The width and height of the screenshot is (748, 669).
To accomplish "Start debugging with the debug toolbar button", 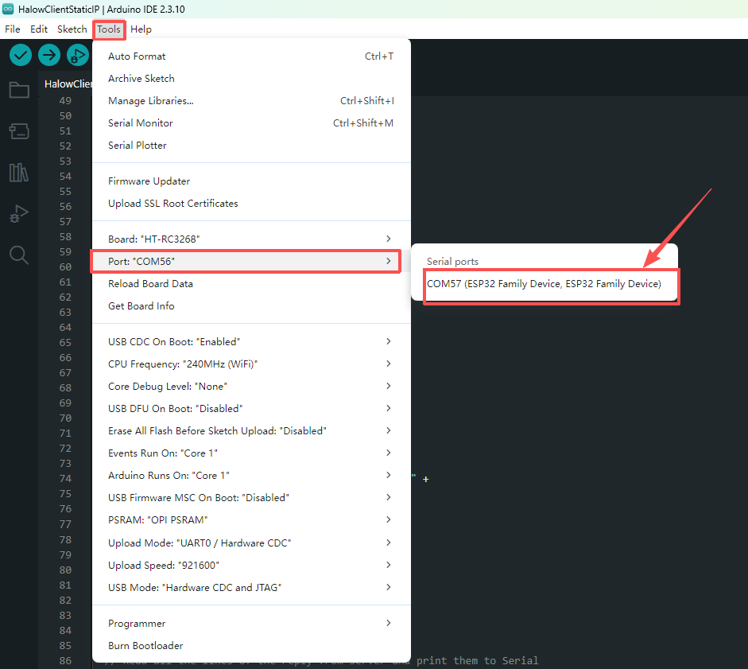I will pyautogui.click(x=78, y=56).
